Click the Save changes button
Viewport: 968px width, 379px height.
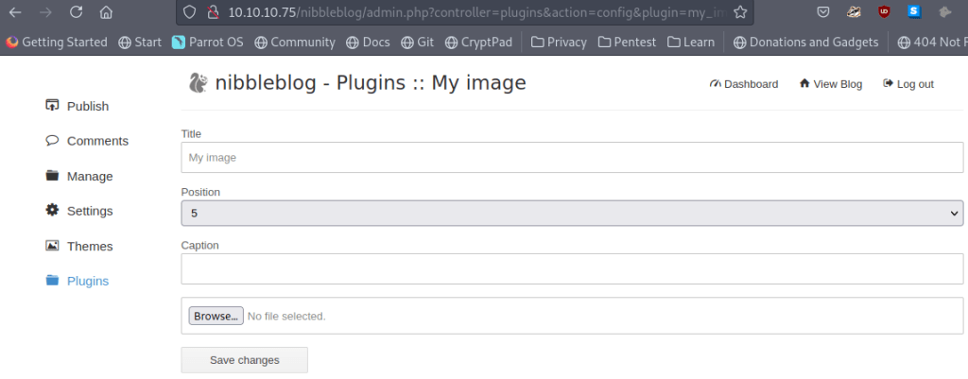coord(244,360)
